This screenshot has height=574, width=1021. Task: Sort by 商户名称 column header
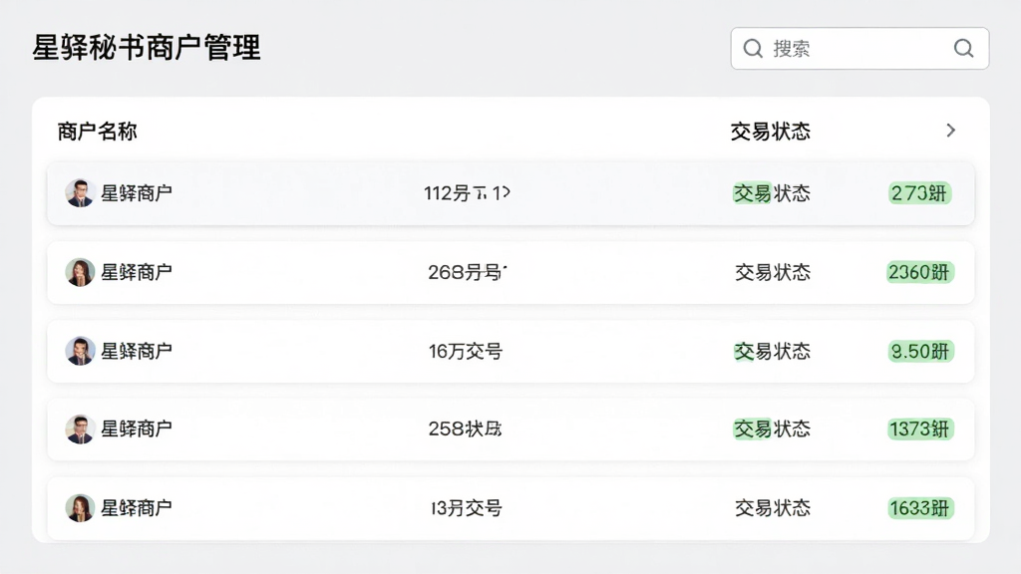click(x=97, y=132)
